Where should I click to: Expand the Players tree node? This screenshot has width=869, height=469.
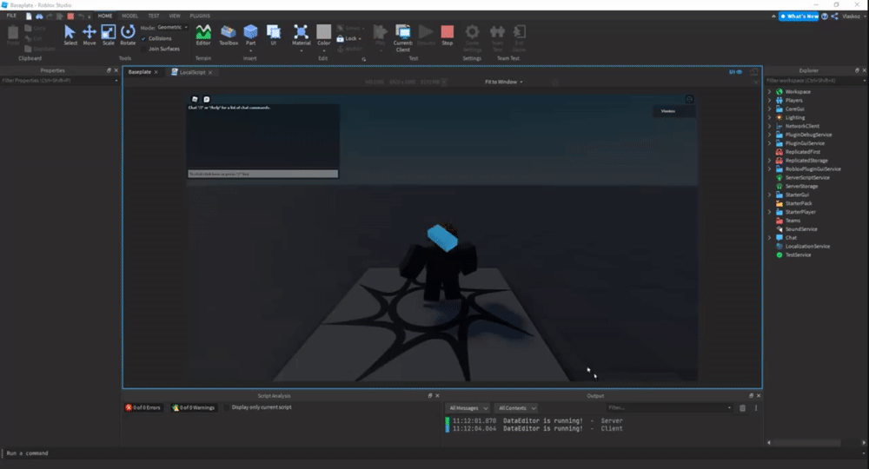point(769,100)
